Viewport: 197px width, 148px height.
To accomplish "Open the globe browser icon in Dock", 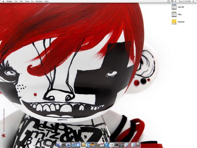I will pos(73,145).
